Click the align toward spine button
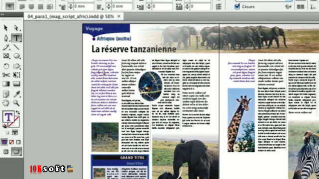 (x=49, y=6)
